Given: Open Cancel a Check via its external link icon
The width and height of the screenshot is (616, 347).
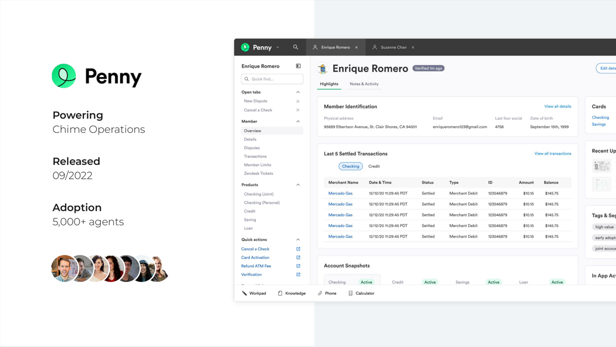Looking at the screenshot, I should tap(298, 249).
